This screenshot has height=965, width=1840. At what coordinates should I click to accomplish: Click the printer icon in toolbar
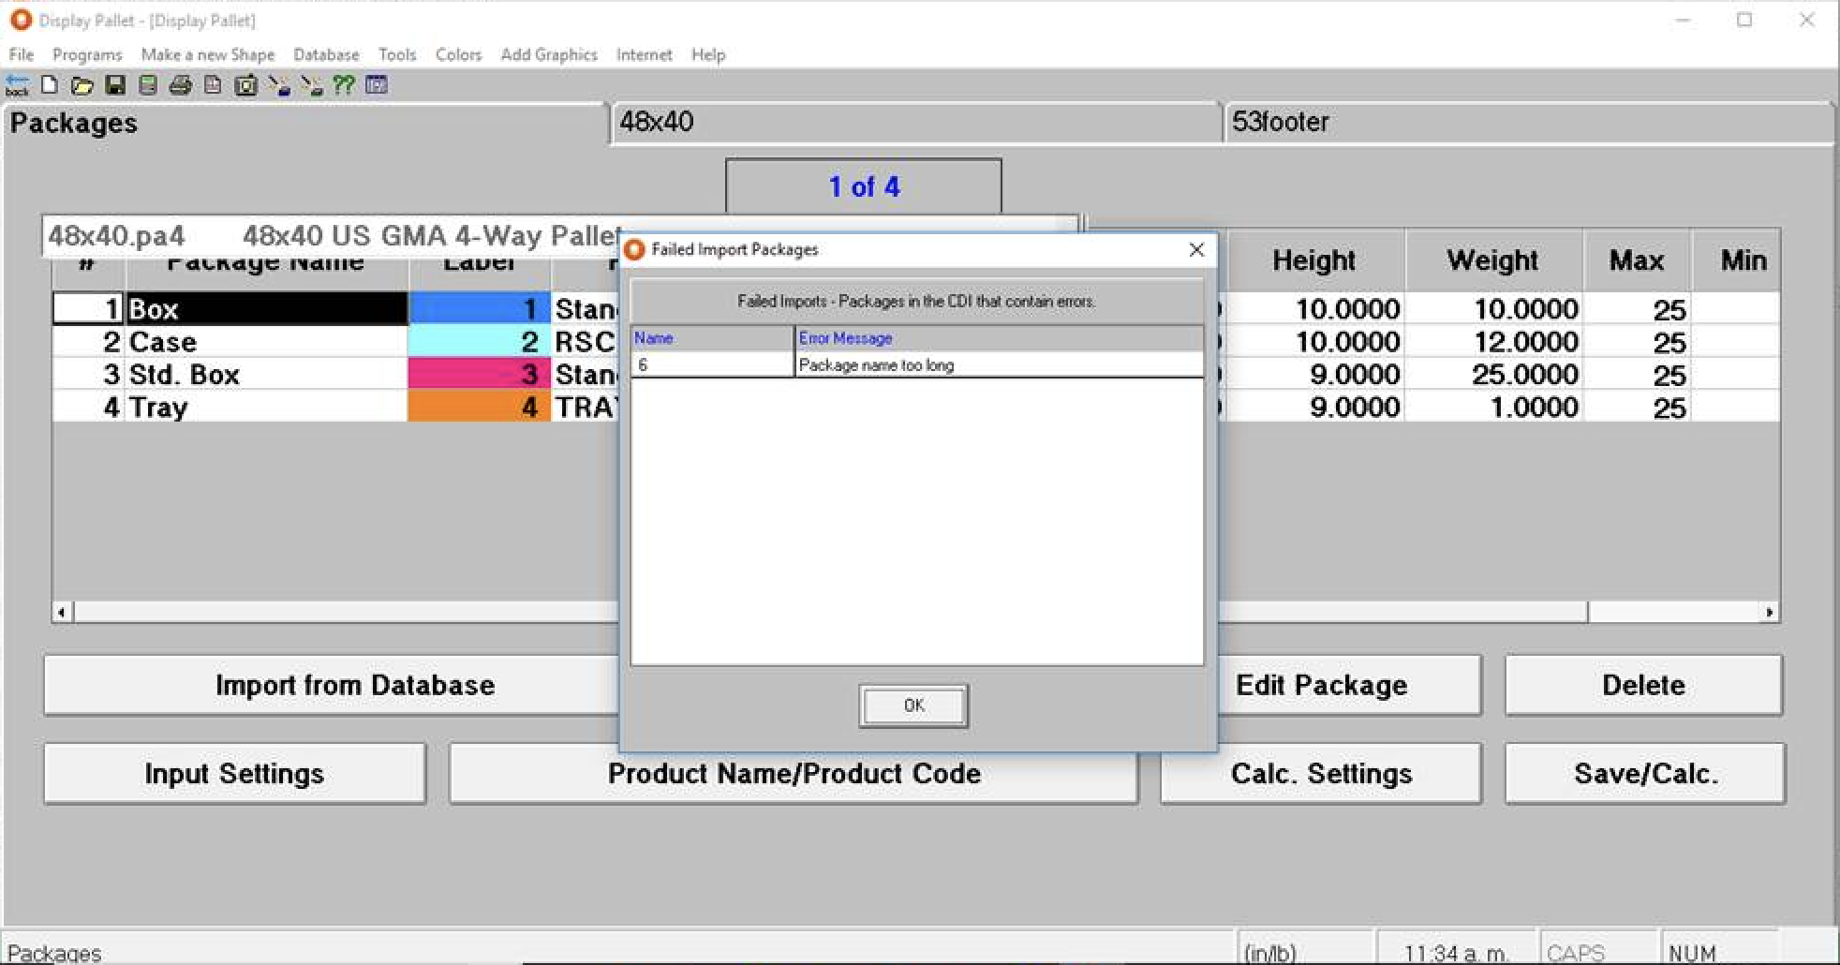click(x=180, y=86)
